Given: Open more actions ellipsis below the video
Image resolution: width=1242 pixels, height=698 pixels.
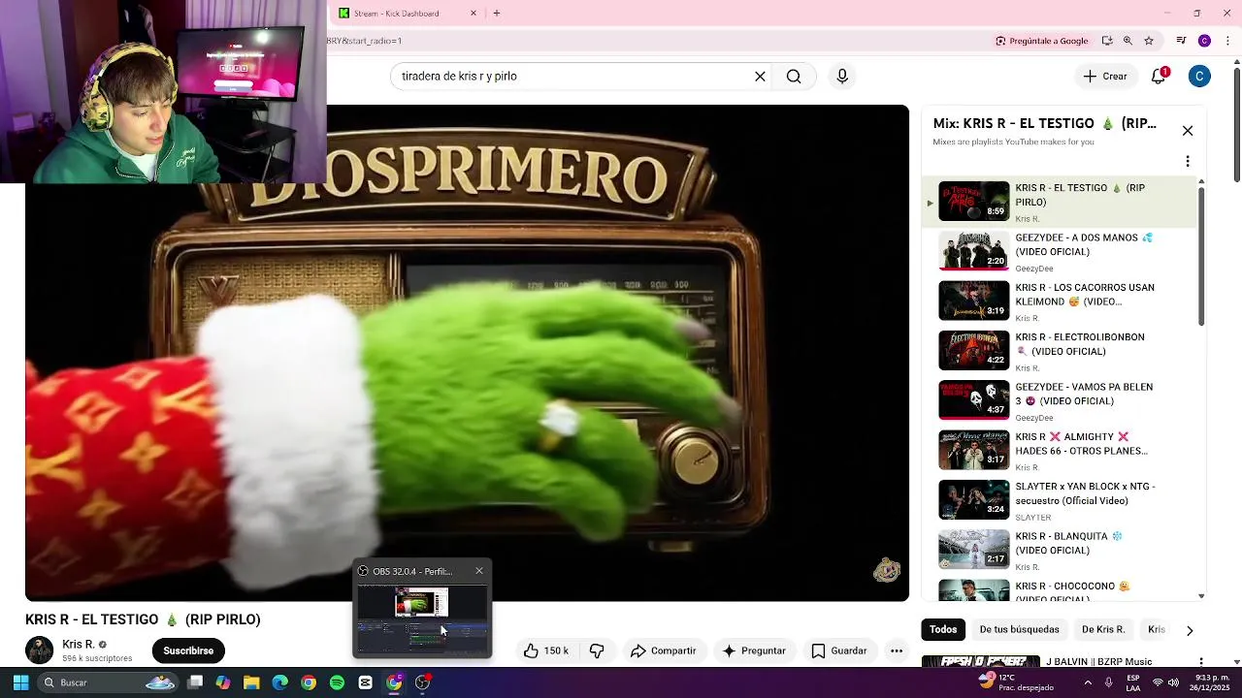Looking at the screenshot, I should coord(897,650).
